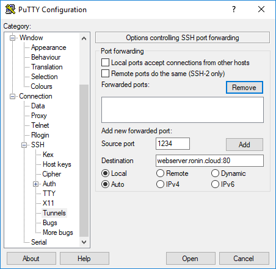Enable Local ports accept connections from other hosts
The width and height of the screenshot is (276, 269).
(105, 63)
